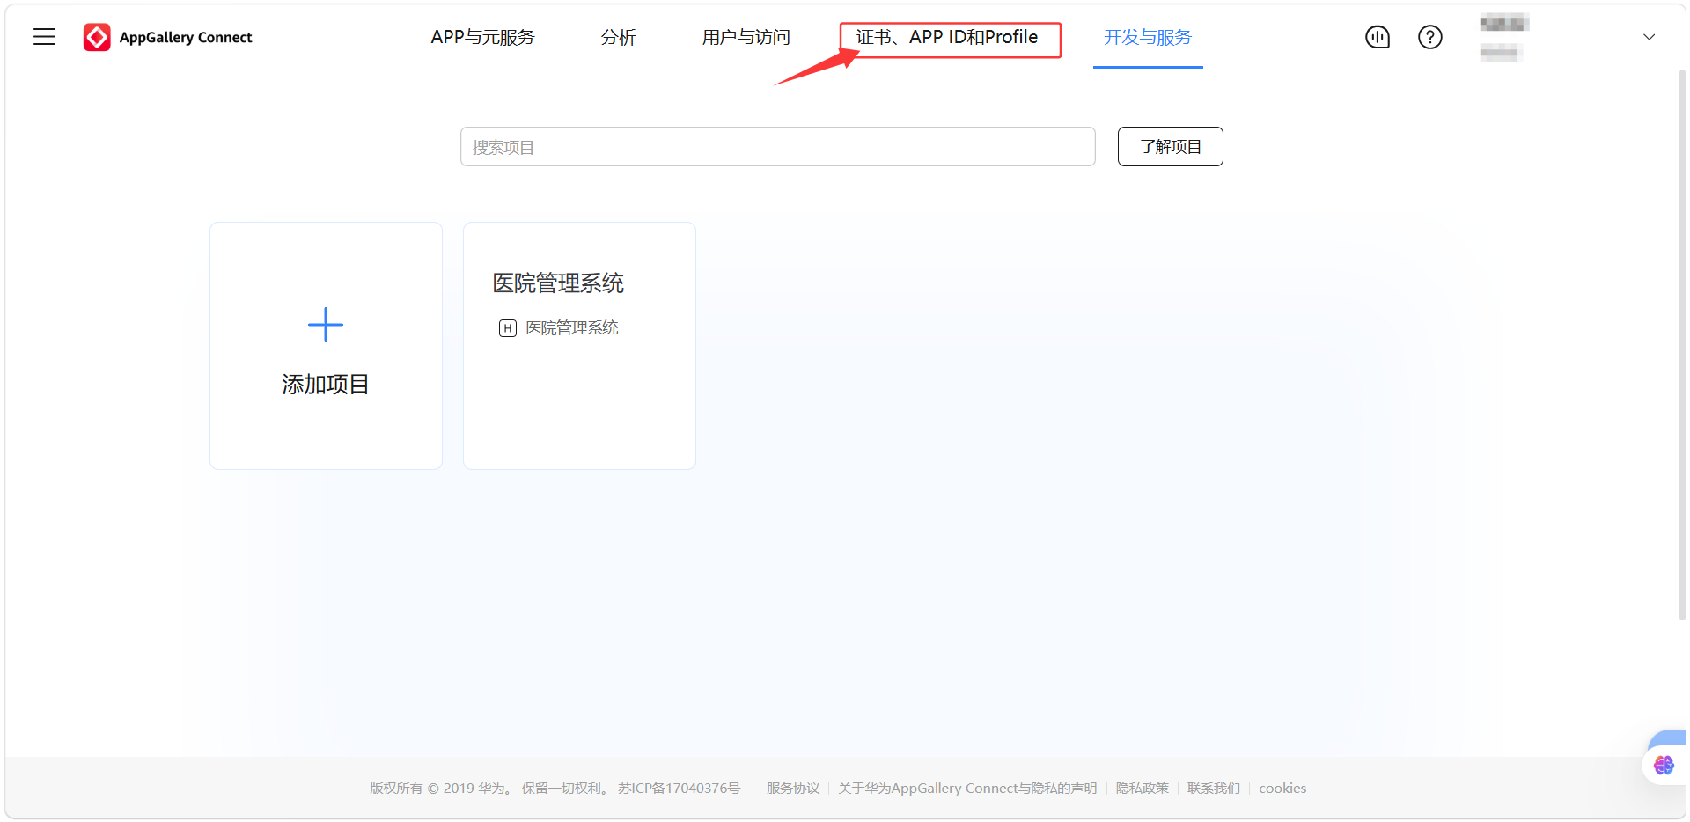This screenshot has height=822, width=1690.
Task: Select the 开发与服务 tab
Action: click(1148, 37)
